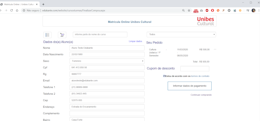Click the camera screenshot extension icon
This screenshot has height=121, width=260.
201,10
